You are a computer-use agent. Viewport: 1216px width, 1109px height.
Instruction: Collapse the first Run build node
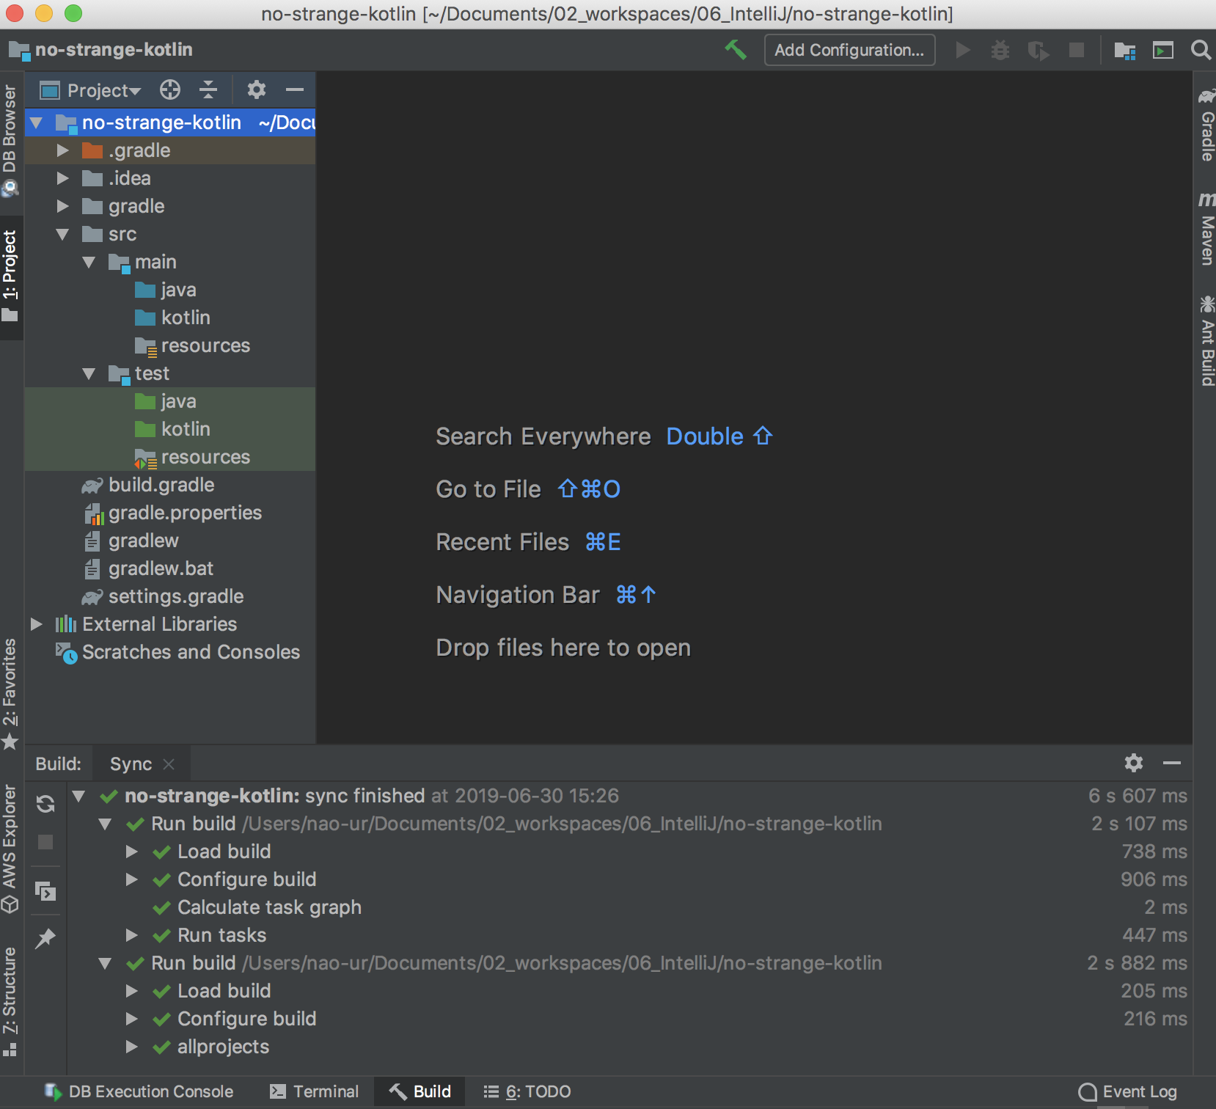click(106, 824)
